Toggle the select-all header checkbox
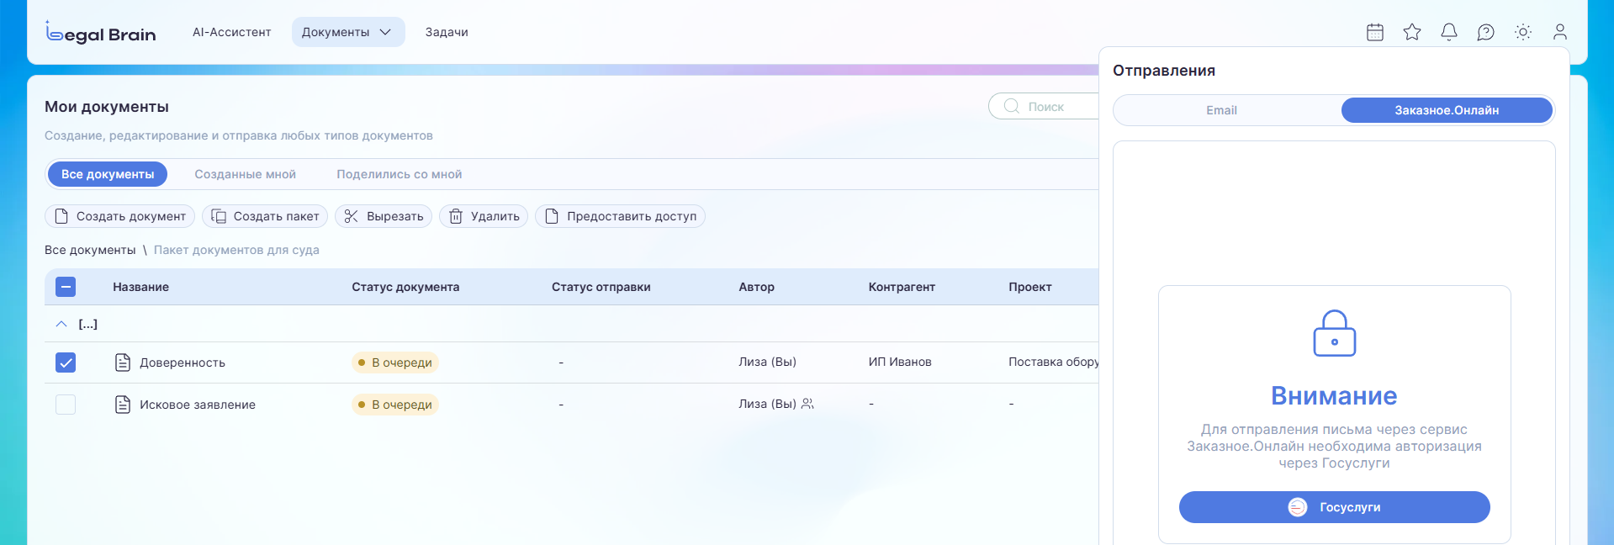Screen dimensions: 1614x545 66,287
